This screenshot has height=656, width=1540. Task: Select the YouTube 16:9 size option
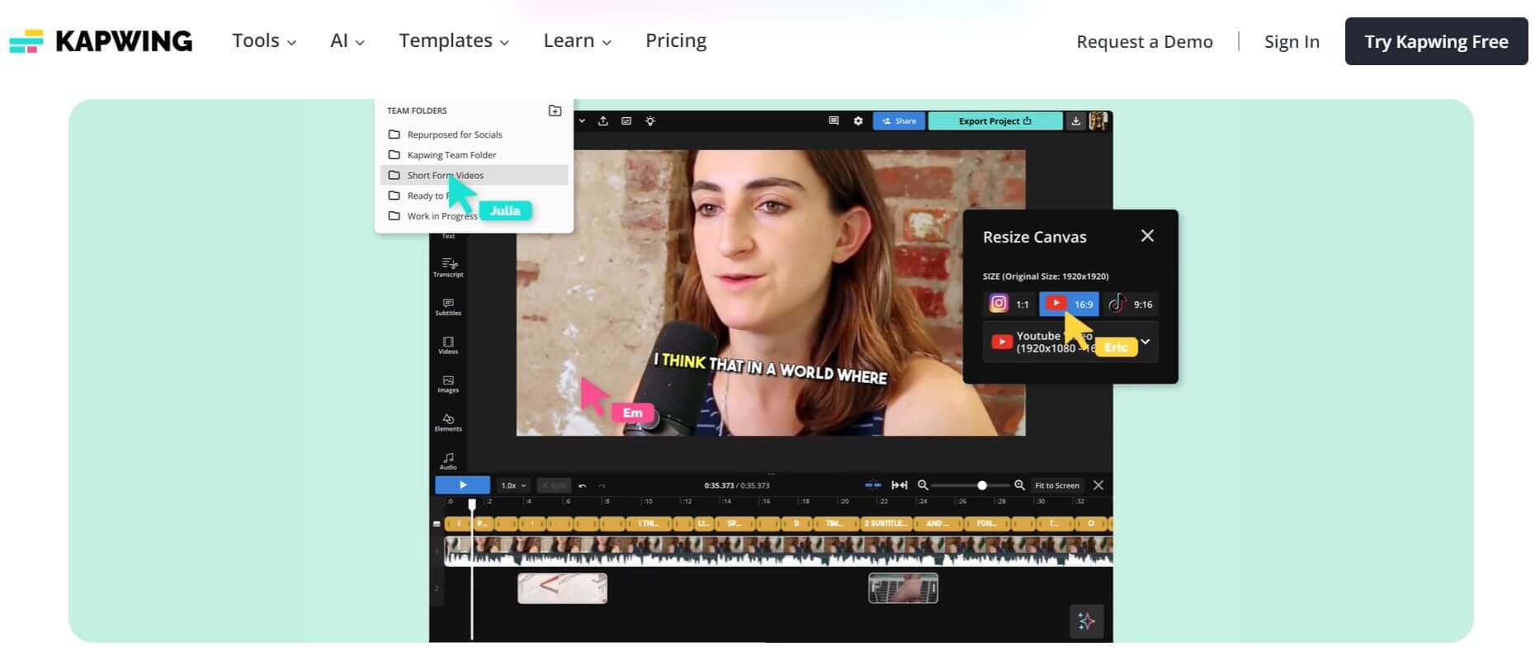[x=1069, y=304]
